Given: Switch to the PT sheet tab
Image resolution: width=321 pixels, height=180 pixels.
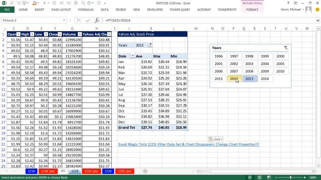Looking at the screenshot, I should (x=63, y=171).
